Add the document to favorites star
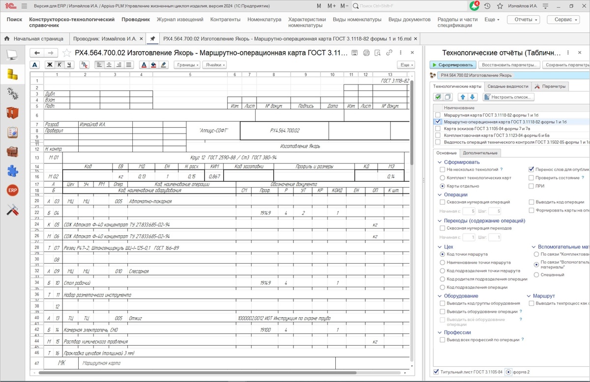 [67, 53]
